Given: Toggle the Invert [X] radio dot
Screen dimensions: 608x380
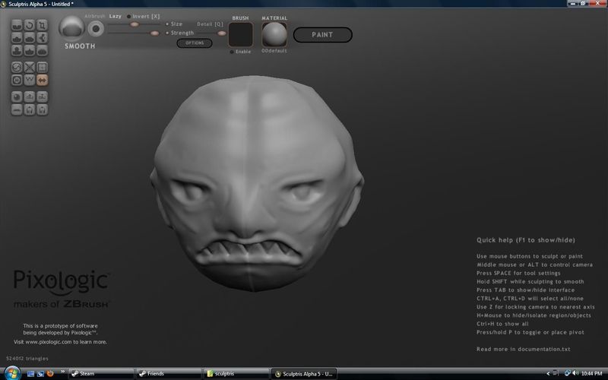Looking at the screenshot, I should (x=128, y=16).
